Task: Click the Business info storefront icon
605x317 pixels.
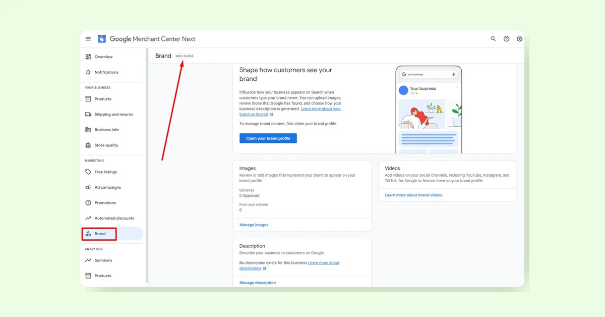Action: tap(88, 130)
